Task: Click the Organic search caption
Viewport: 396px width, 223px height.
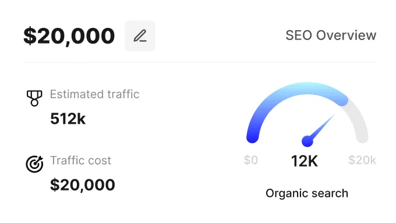Action: coord(307,193)
